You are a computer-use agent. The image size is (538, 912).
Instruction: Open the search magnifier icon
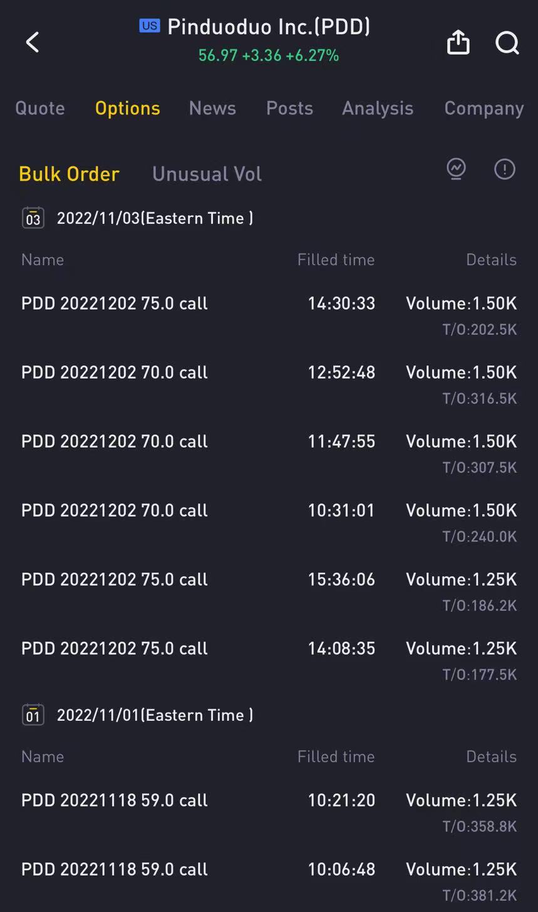click(507, 43)
